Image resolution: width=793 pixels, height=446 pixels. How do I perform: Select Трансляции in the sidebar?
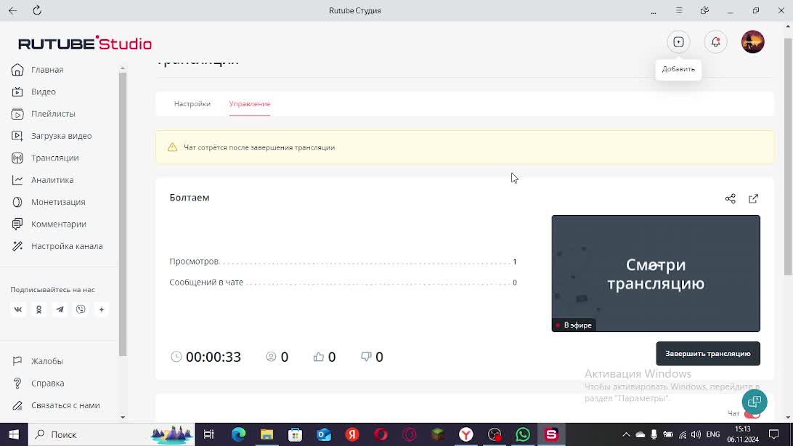54,158
